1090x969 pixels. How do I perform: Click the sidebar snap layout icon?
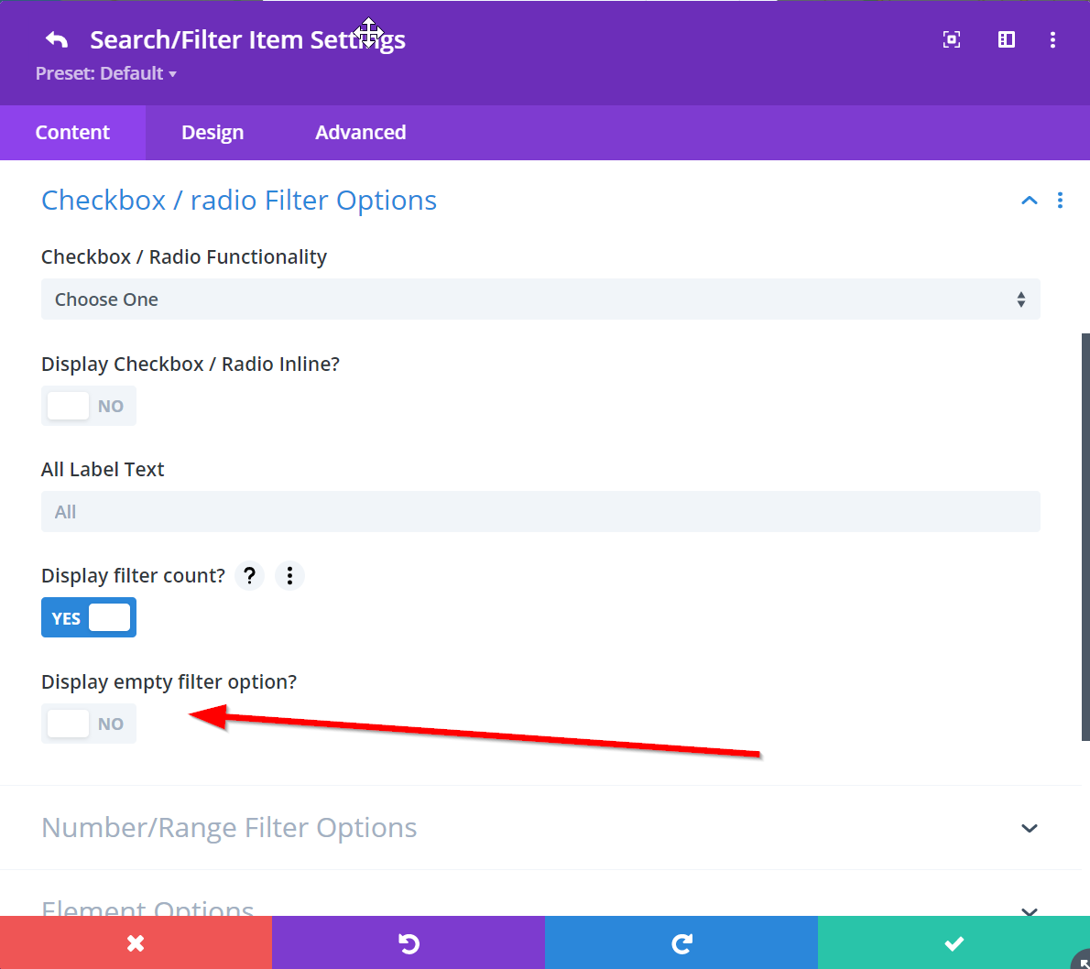pos(1006,39)
